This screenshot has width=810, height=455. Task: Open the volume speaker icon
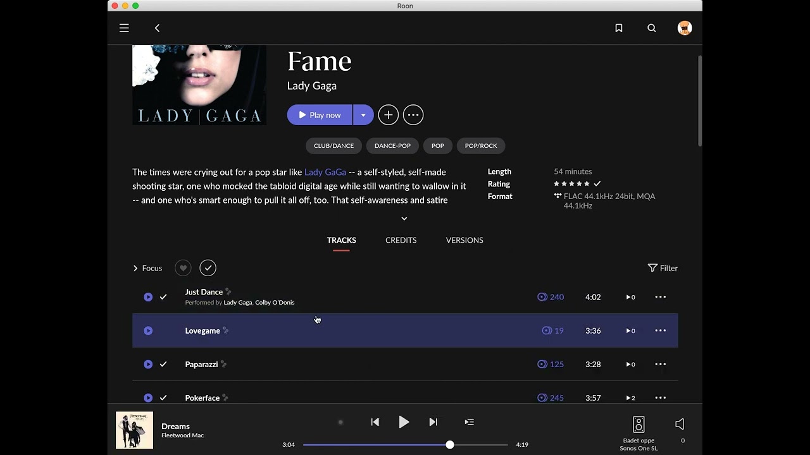680,424
